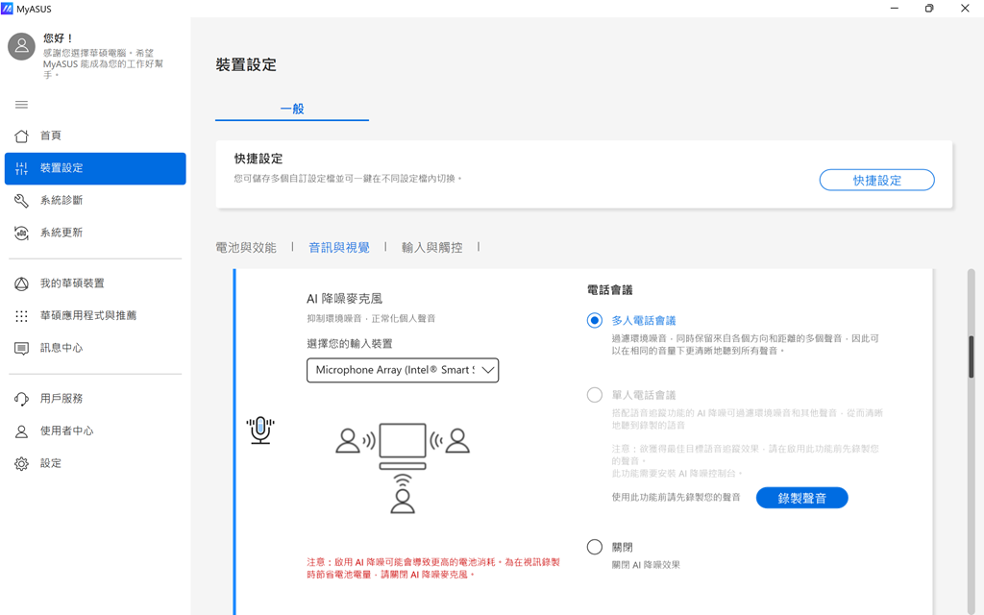This screenshot has height=615, width=984.
Task: Click the wrench icon beside 系統診斷
Action: 21,200
